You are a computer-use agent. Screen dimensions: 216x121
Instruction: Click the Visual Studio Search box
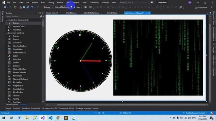136,2
